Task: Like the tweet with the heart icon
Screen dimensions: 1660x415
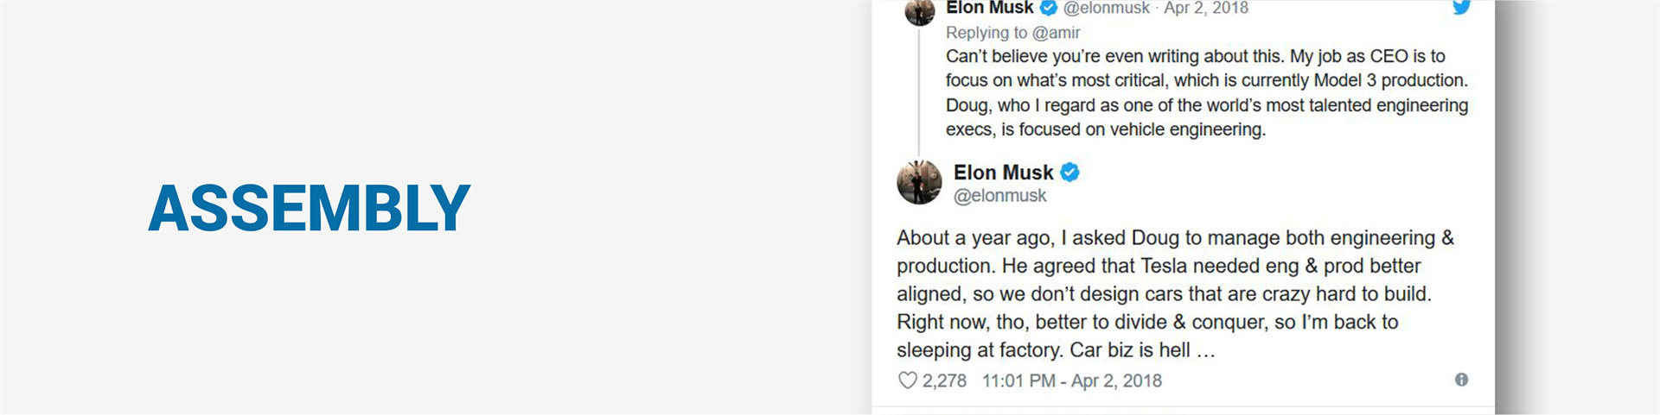Action: point(907,380)
